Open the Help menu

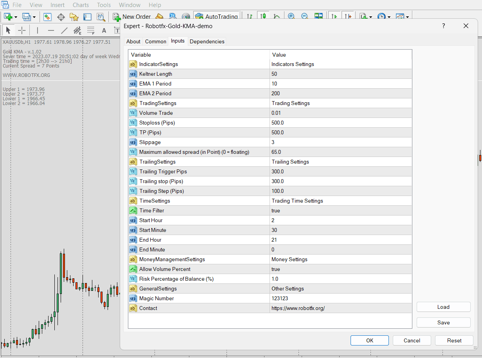tap(155, 5)
